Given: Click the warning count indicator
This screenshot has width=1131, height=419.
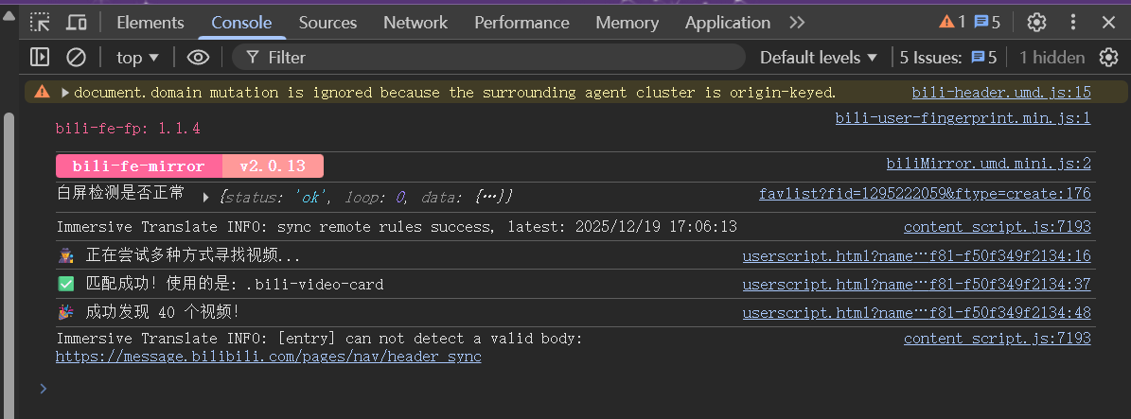Looking at the screenshot, I should 952,22.
